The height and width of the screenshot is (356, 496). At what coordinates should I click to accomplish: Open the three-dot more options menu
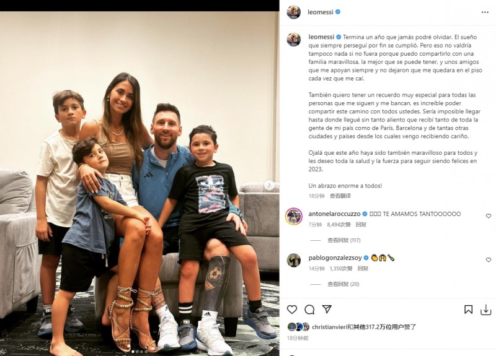[485, 12]
